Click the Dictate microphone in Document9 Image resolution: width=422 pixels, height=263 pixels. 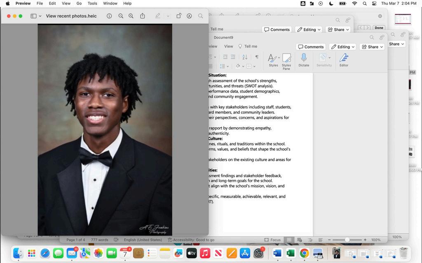pos(304,60)
